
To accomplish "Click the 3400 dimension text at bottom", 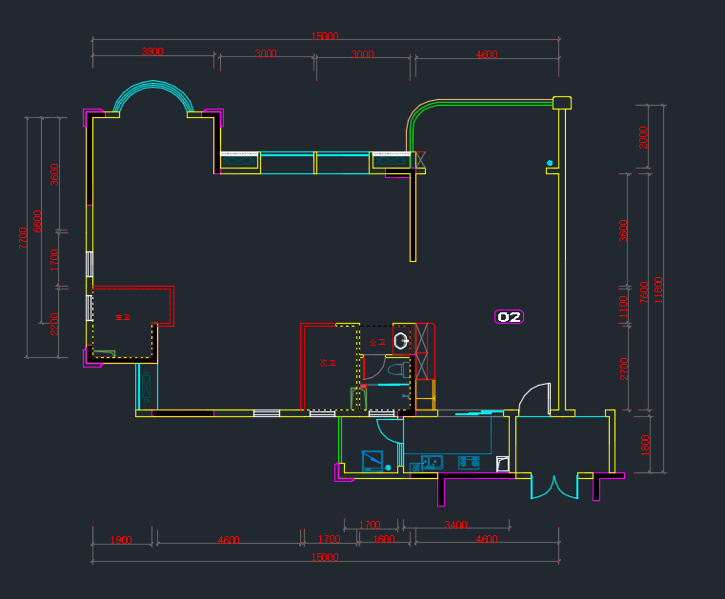I will click(x=455, y=524).
